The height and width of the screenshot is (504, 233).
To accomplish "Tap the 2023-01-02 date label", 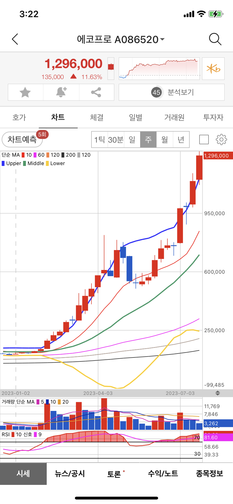I will [x=16, y=393].
